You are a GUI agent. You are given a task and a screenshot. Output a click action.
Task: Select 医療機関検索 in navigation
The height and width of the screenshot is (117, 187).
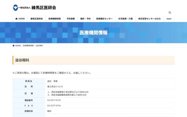coord(55,18)
